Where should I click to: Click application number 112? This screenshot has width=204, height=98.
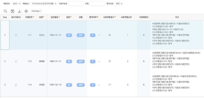[30, 61]
